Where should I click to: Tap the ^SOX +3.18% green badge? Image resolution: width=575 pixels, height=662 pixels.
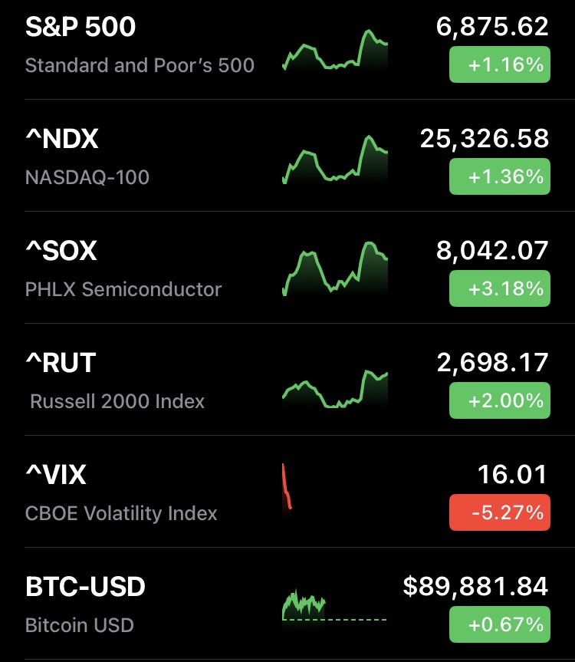pos(499,289)
